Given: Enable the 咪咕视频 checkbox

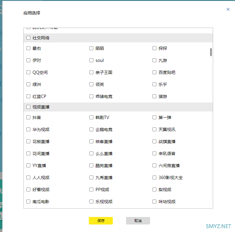Looking at the screenshot, I should (x=154, y=202).
